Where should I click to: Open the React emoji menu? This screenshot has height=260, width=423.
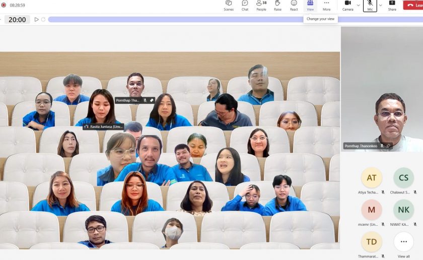(294, 6)
